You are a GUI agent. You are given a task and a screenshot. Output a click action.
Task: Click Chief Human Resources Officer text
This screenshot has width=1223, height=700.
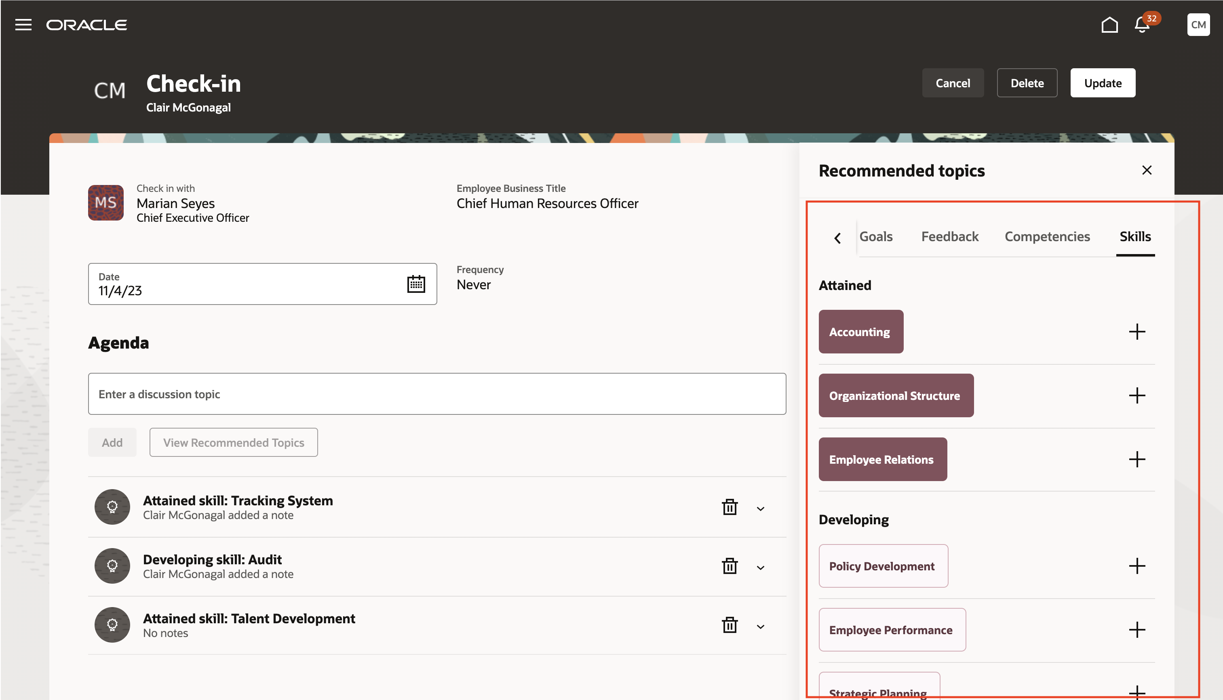pos(547,203)
